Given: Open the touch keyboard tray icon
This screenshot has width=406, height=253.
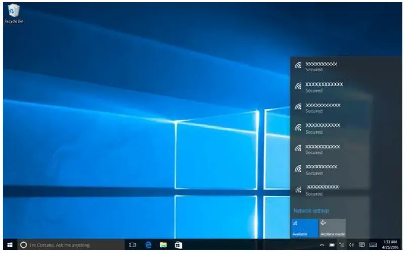Looking at the screenshot, I should (373, 245).
